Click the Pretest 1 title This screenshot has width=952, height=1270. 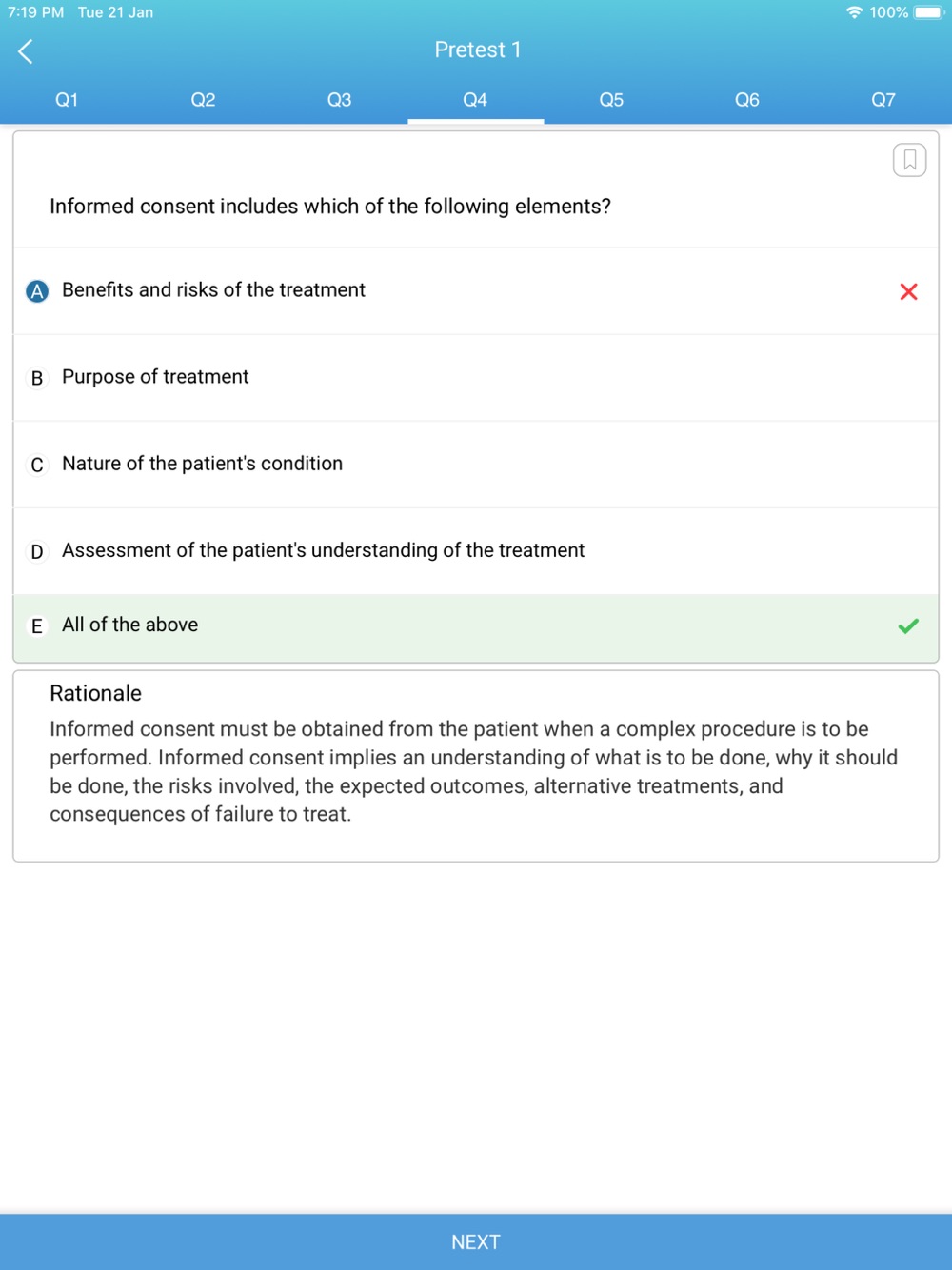(478, 50)
